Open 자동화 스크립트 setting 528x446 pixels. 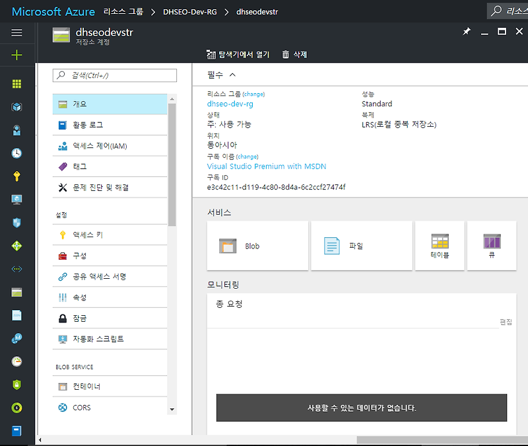(110, 339)
